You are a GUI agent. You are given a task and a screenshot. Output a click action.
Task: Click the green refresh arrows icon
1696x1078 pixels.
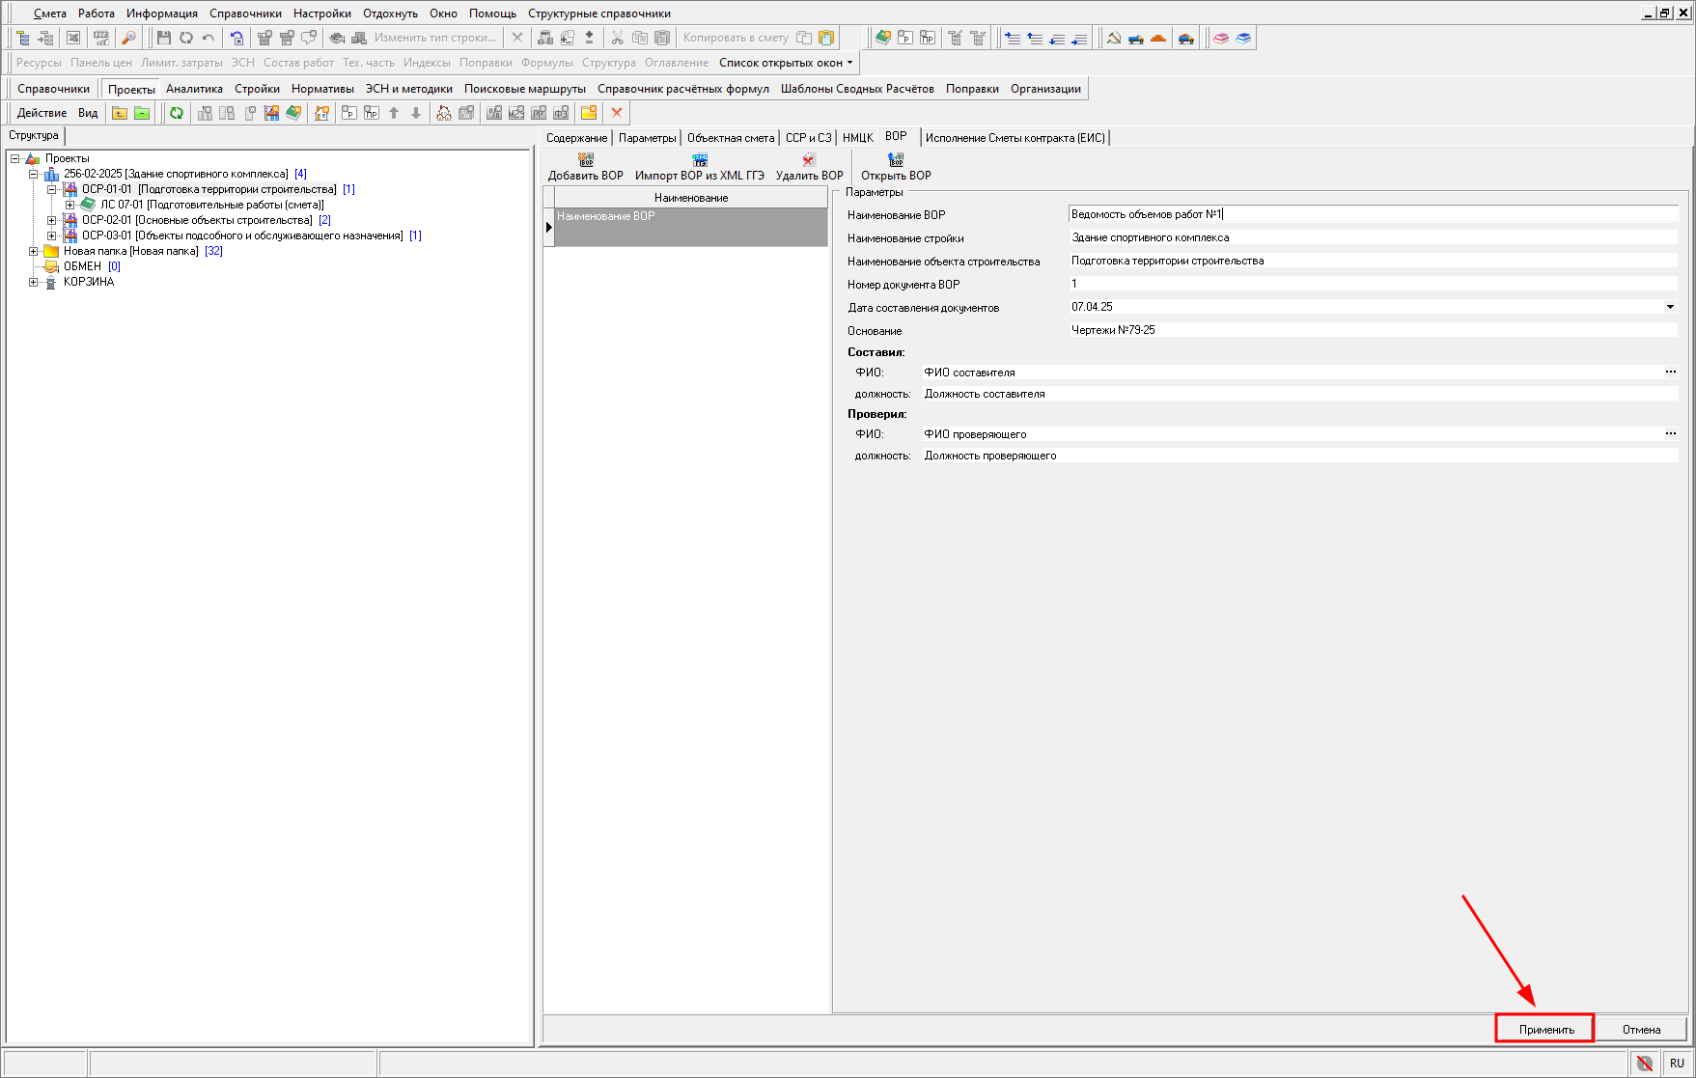coord(177,113)
